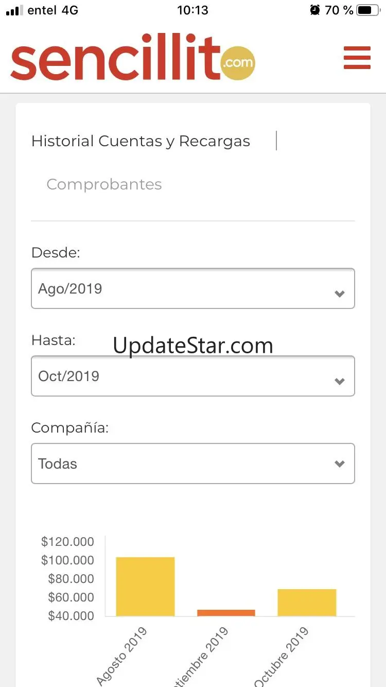This screenshot has width=386, height=687.
Task: Select the orange Septiembre 2019 bar
Action: point(226,613)
